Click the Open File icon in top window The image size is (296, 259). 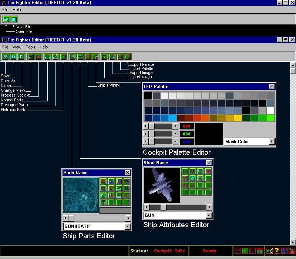click(14, 19)
